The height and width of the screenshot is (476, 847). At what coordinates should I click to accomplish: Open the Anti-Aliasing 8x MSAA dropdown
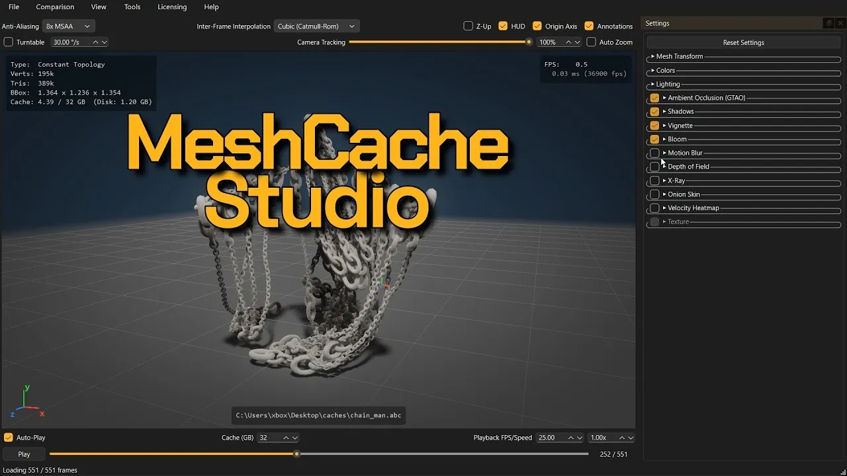(x=69, y=26)
